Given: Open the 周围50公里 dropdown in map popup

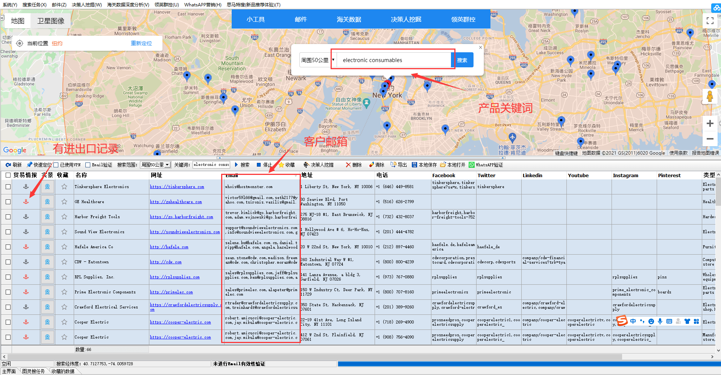Looking at the screenshot, I should 317,60.
